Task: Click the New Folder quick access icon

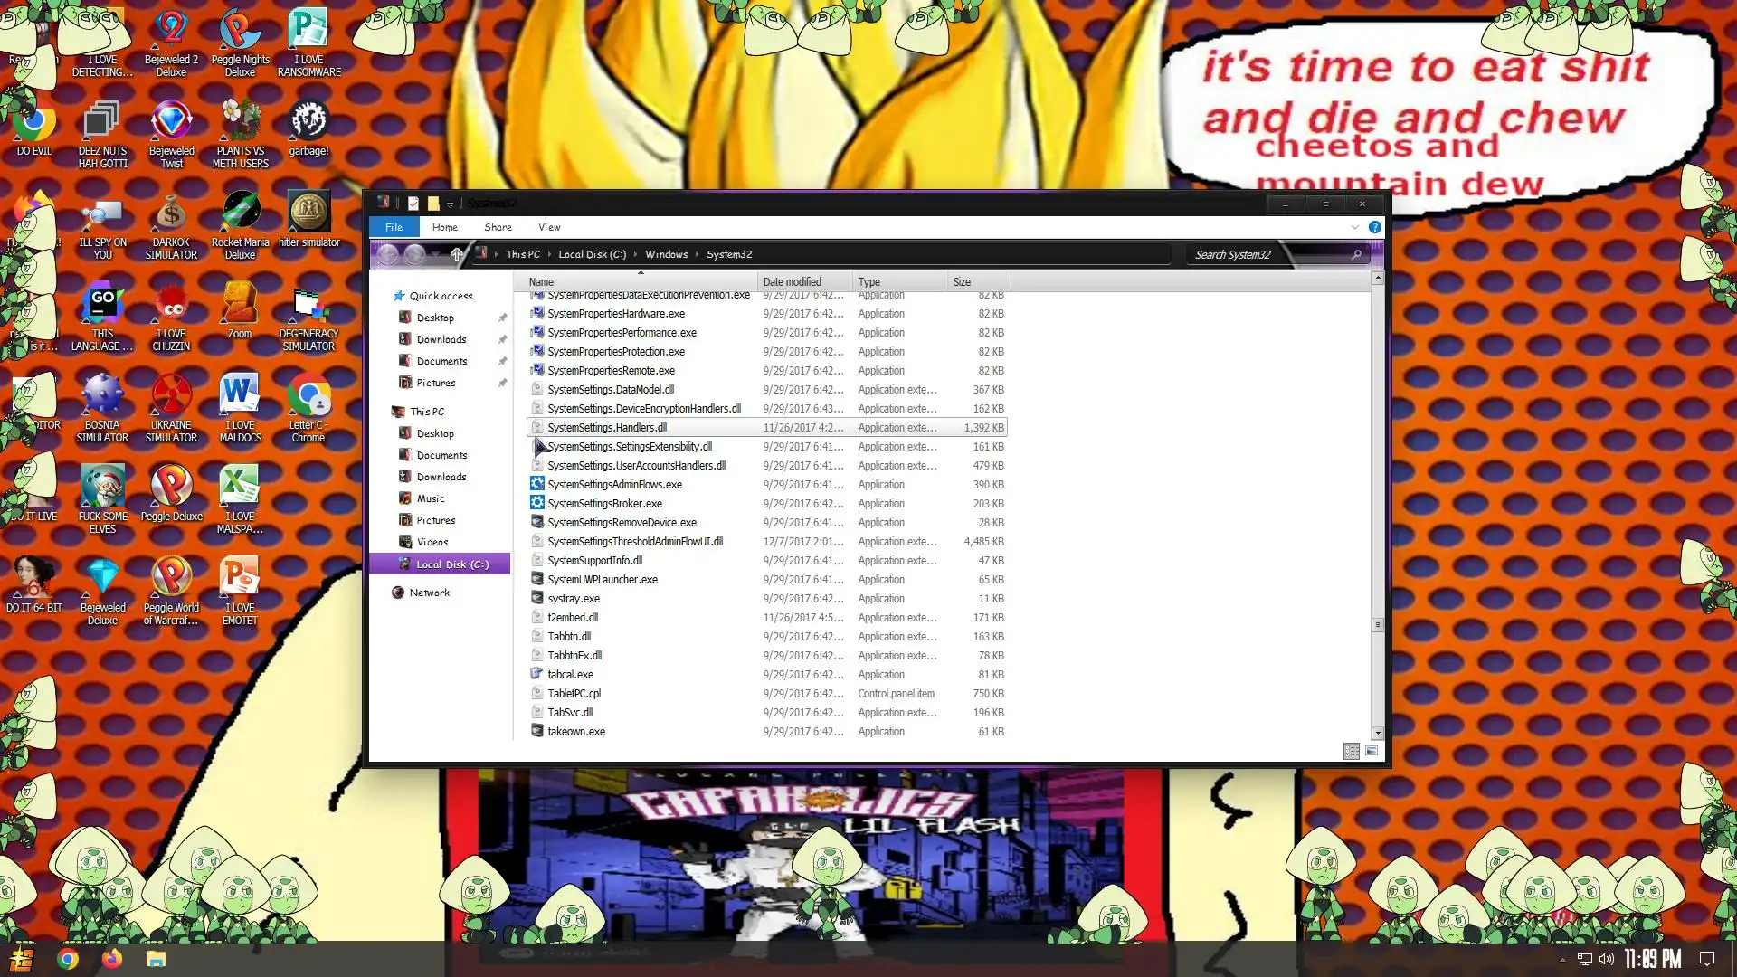Action: [433, 204]
